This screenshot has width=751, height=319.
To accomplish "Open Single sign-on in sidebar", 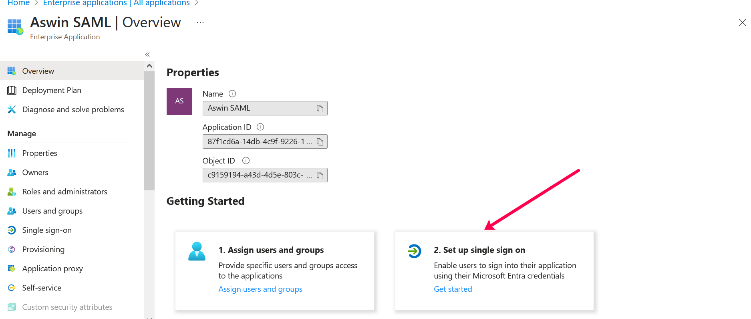I will 47,230.
